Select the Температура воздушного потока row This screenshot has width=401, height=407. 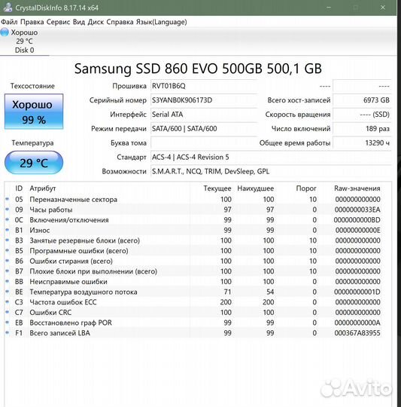[194, 292]
